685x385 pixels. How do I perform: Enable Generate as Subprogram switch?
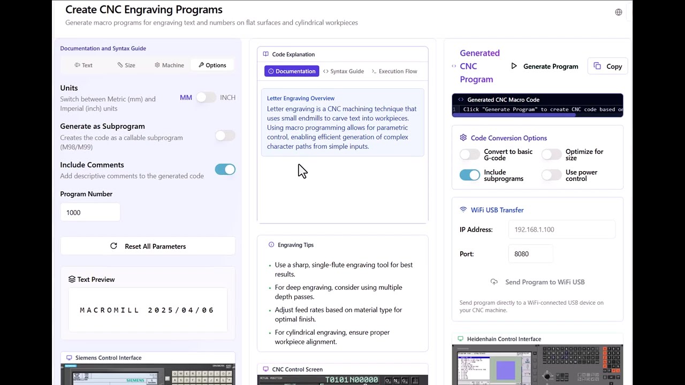pyautogui.click(x=225, y=136)
